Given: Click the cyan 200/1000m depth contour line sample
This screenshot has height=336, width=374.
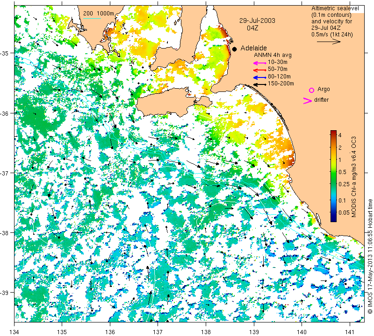Looking at the screenshot, I should click(x=92, y=18).
